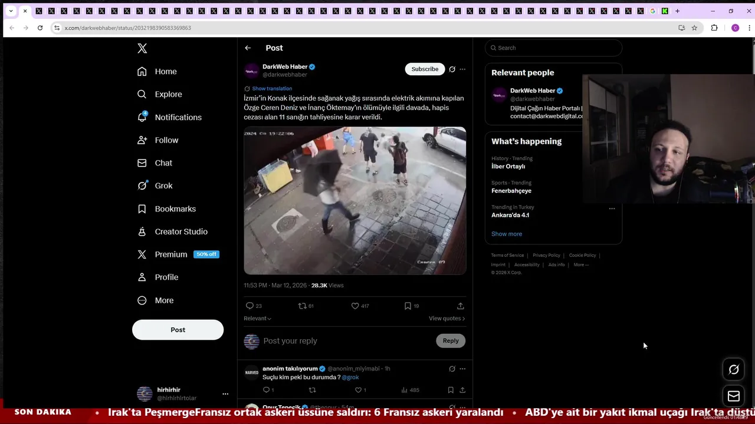Click the address bar URL
This screenshot has width=755, height=424.
click(x=127, y=28)
